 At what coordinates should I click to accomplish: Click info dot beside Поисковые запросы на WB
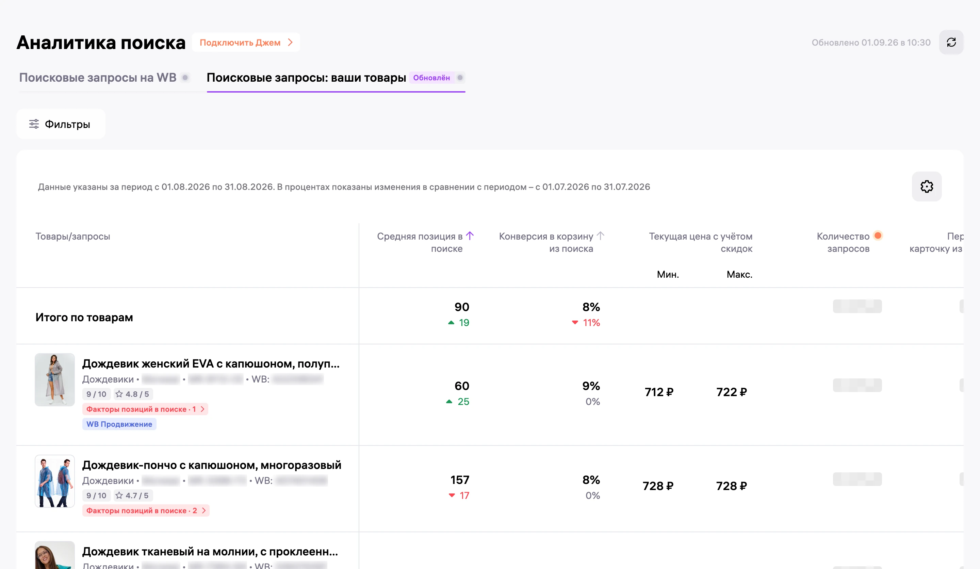point(185,77)
